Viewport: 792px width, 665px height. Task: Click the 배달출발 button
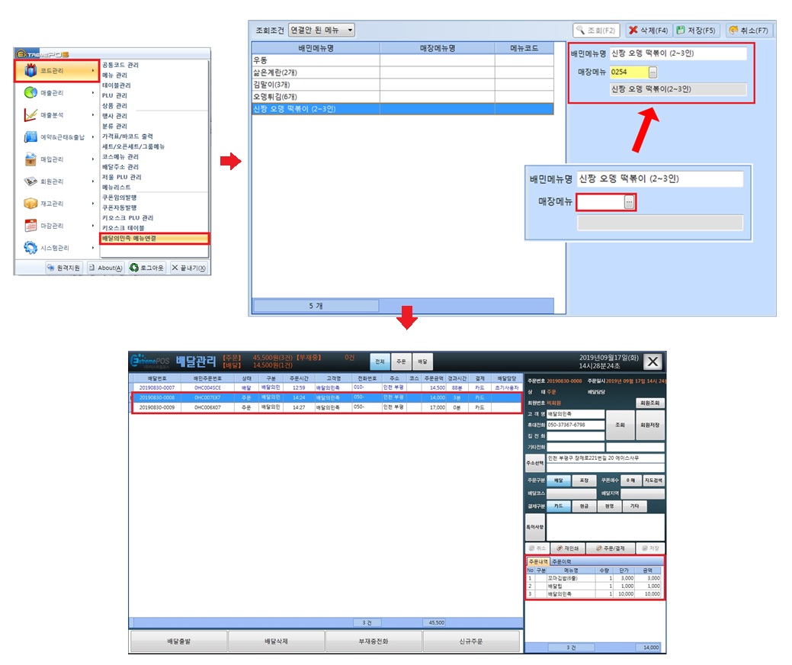[x=178, y=641]
